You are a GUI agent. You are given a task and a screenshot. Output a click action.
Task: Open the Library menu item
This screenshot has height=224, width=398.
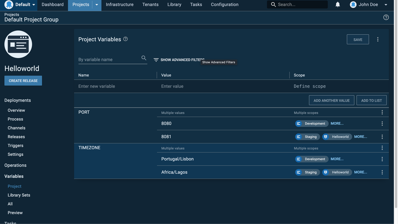pos(174,5)
